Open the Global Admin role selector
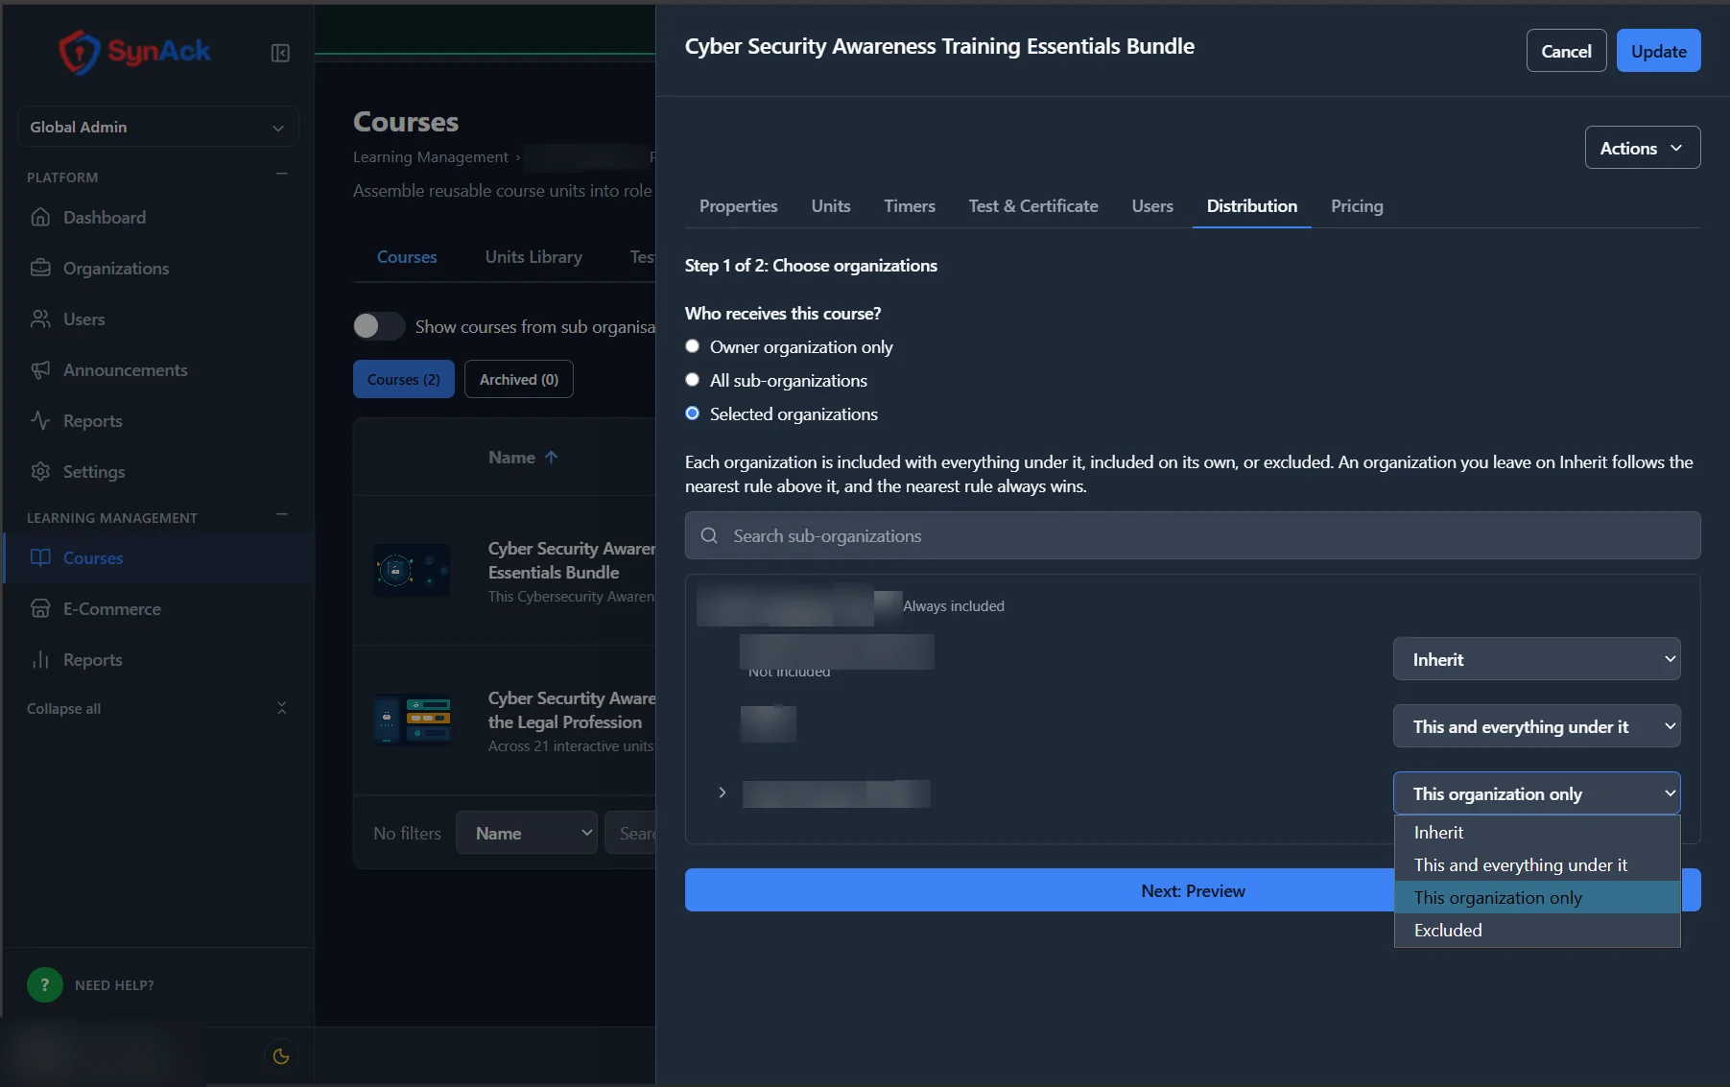Screen dimensions: 1730x1087 point(157,127)
